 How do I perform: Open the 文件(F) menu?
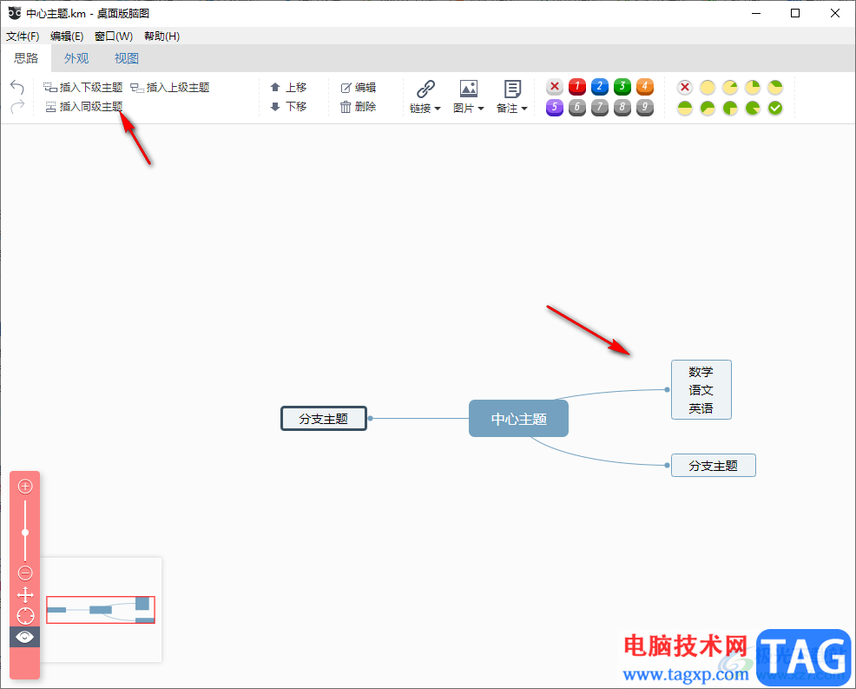pyautogui.click(x=23, y=36)
